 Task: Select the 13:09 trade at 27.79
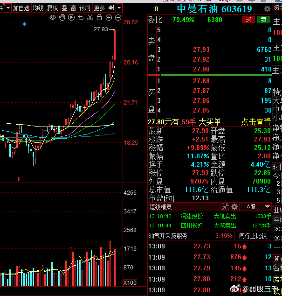pyautogui.click(x=210, y=268)
